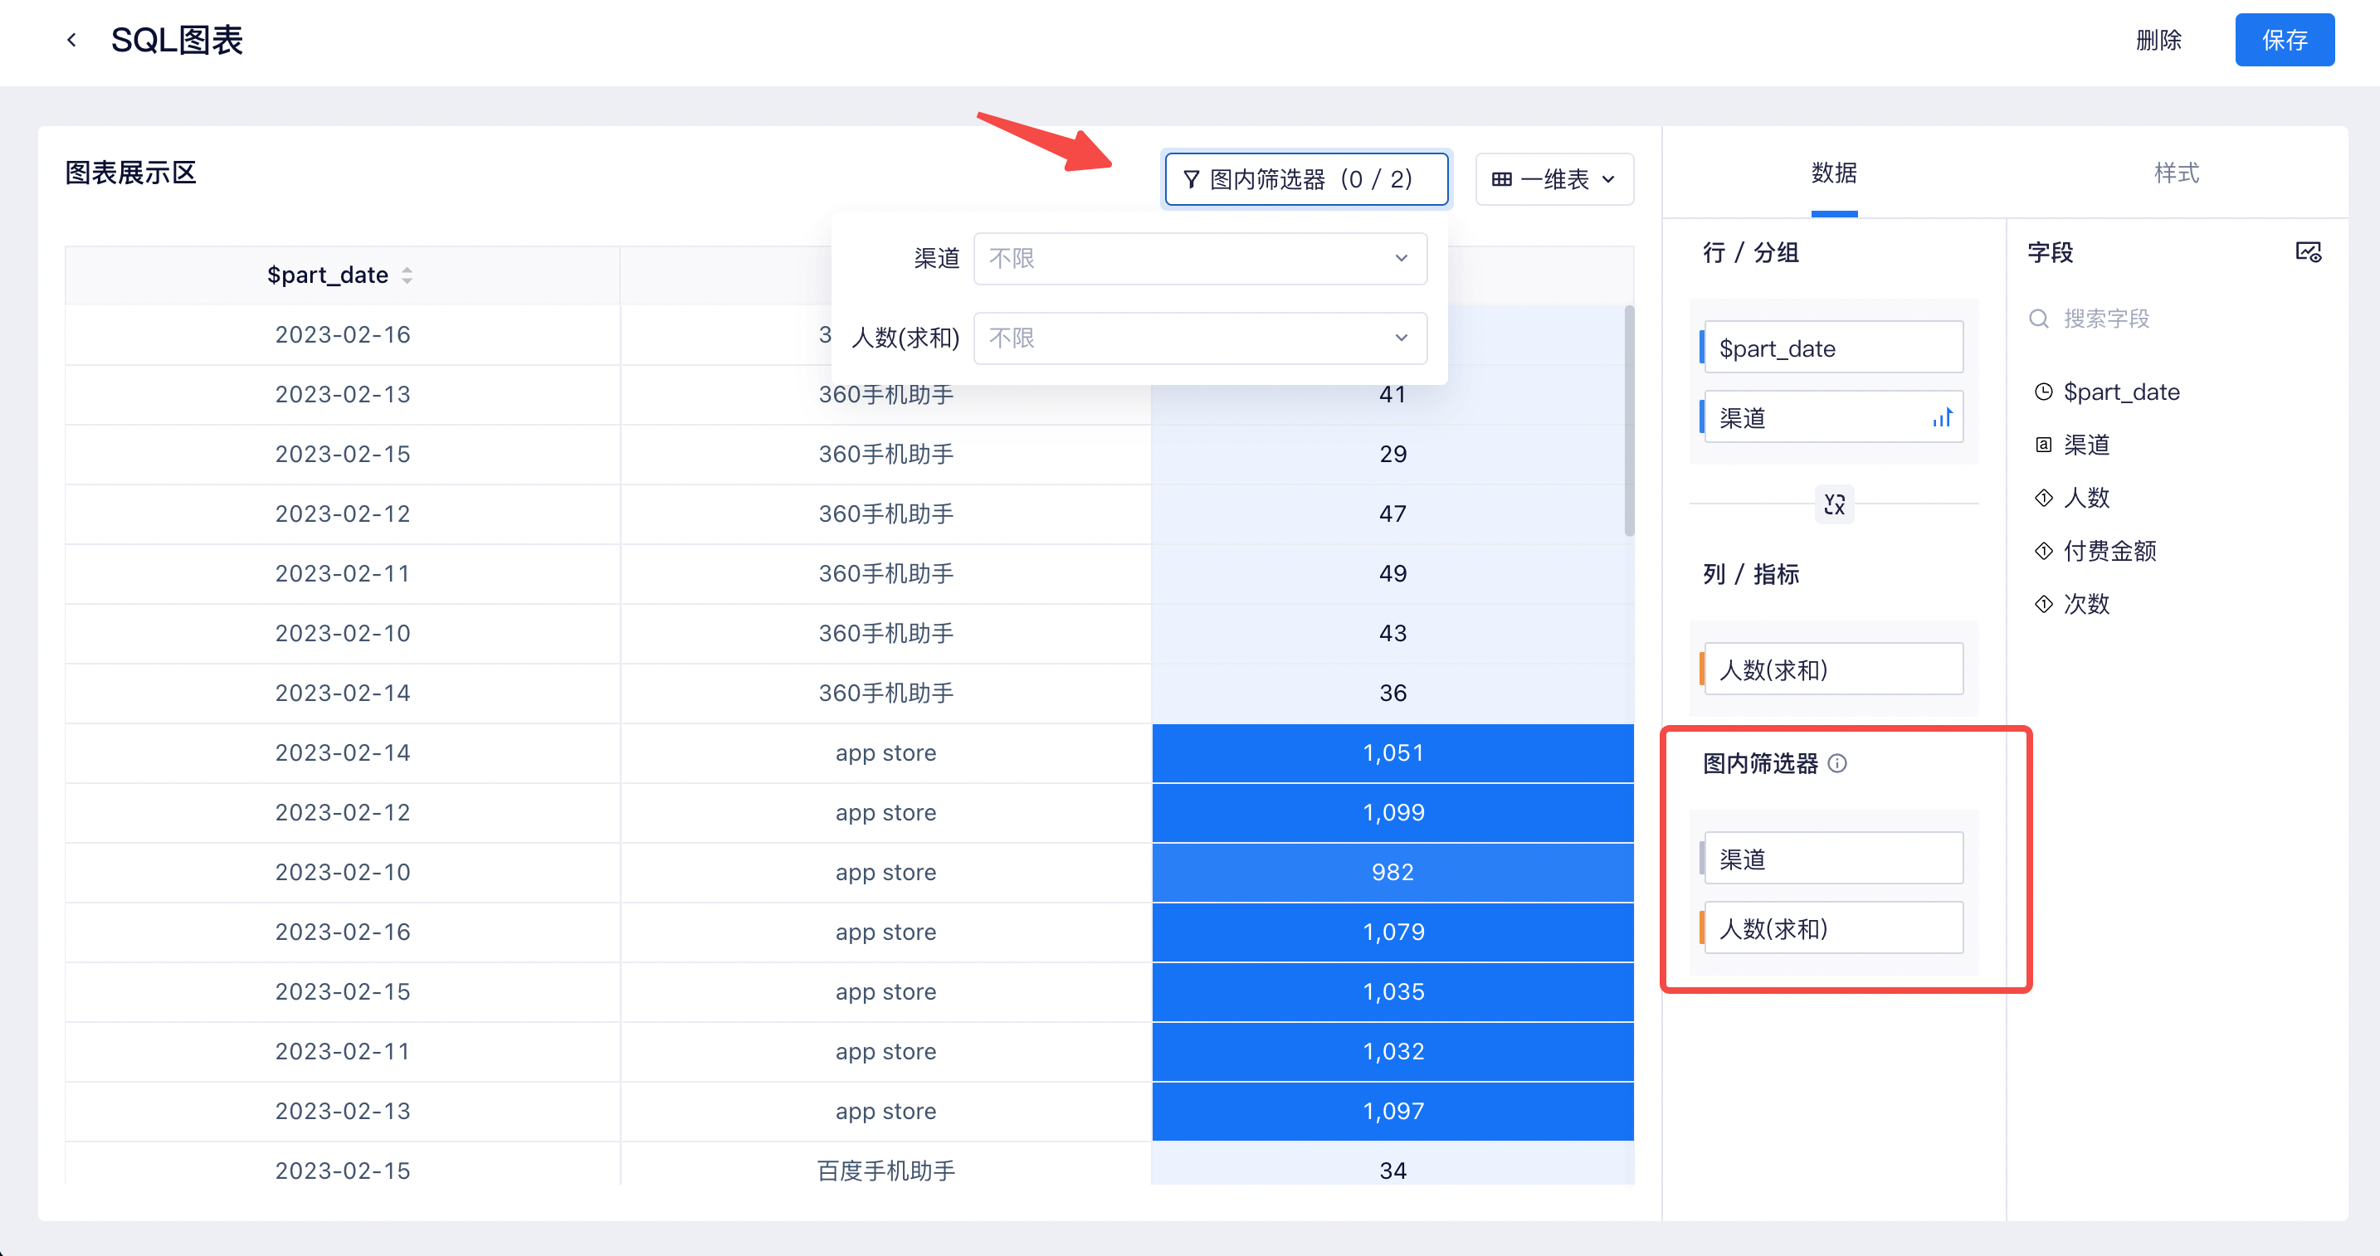Click the $part_date column header
This screenshot has width=2380, height=1256.
click(x=342, y=275)
